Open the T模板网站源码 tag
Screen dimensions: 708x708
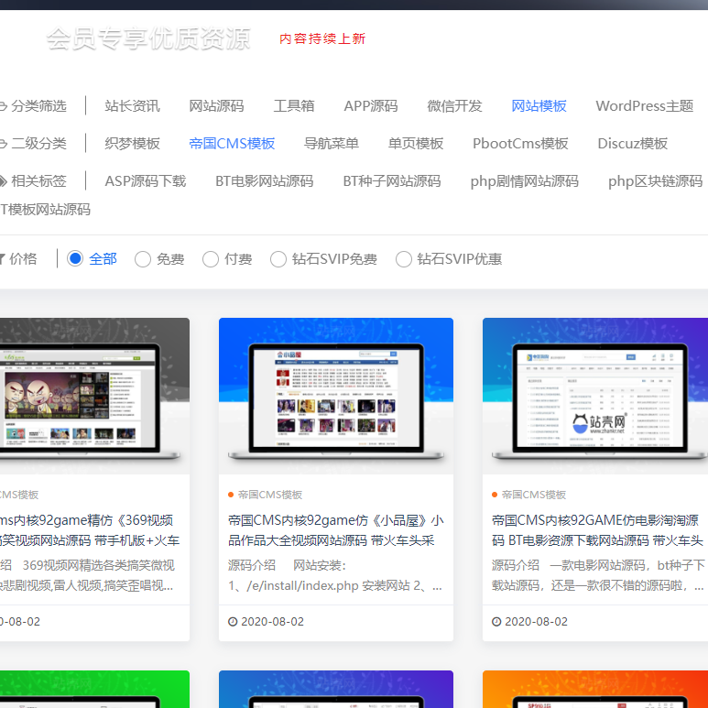(x=45, y=210)
